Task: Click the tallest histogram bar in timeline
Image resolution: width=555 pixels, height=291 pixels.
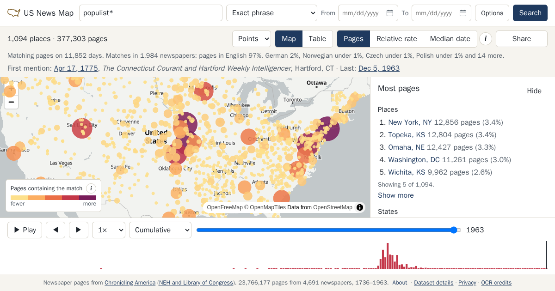Action: (387, 256)
